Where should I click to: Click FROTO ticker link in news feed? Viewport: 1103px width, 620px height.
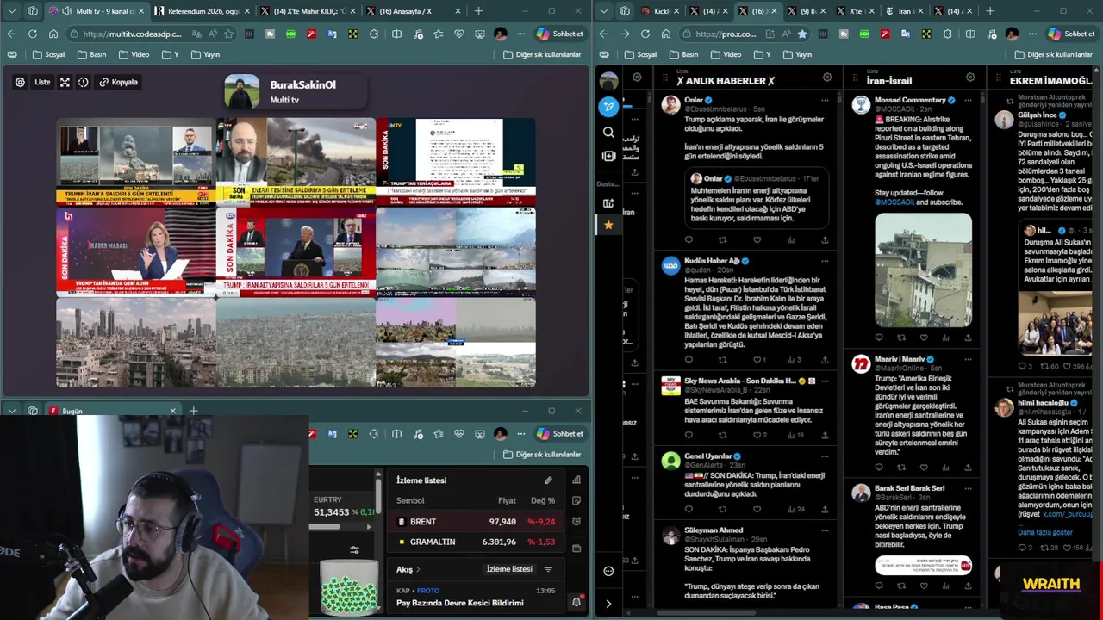(428, 591)
